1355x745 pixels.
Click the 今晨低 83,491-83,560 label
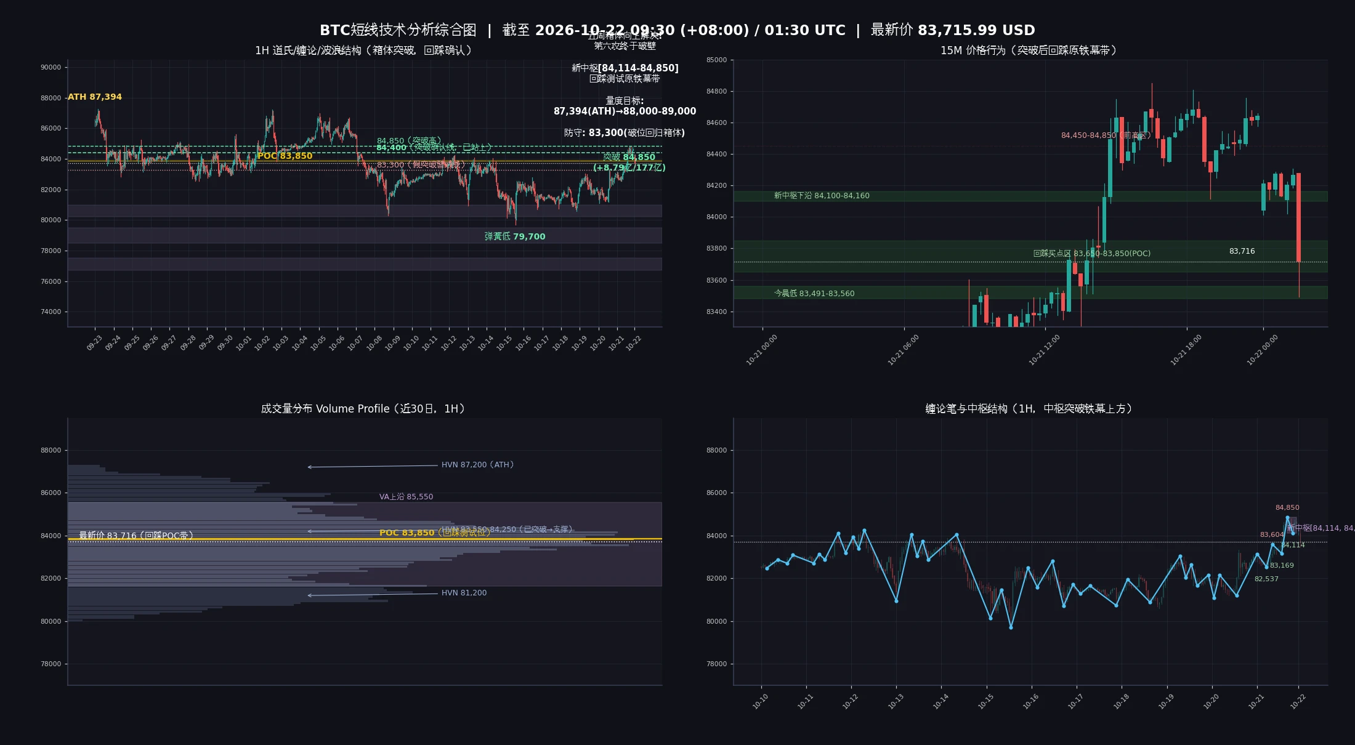814,294
